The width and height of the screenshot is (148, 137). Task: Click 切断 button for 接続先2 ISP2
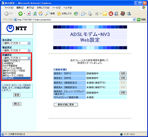coord(123,78)
